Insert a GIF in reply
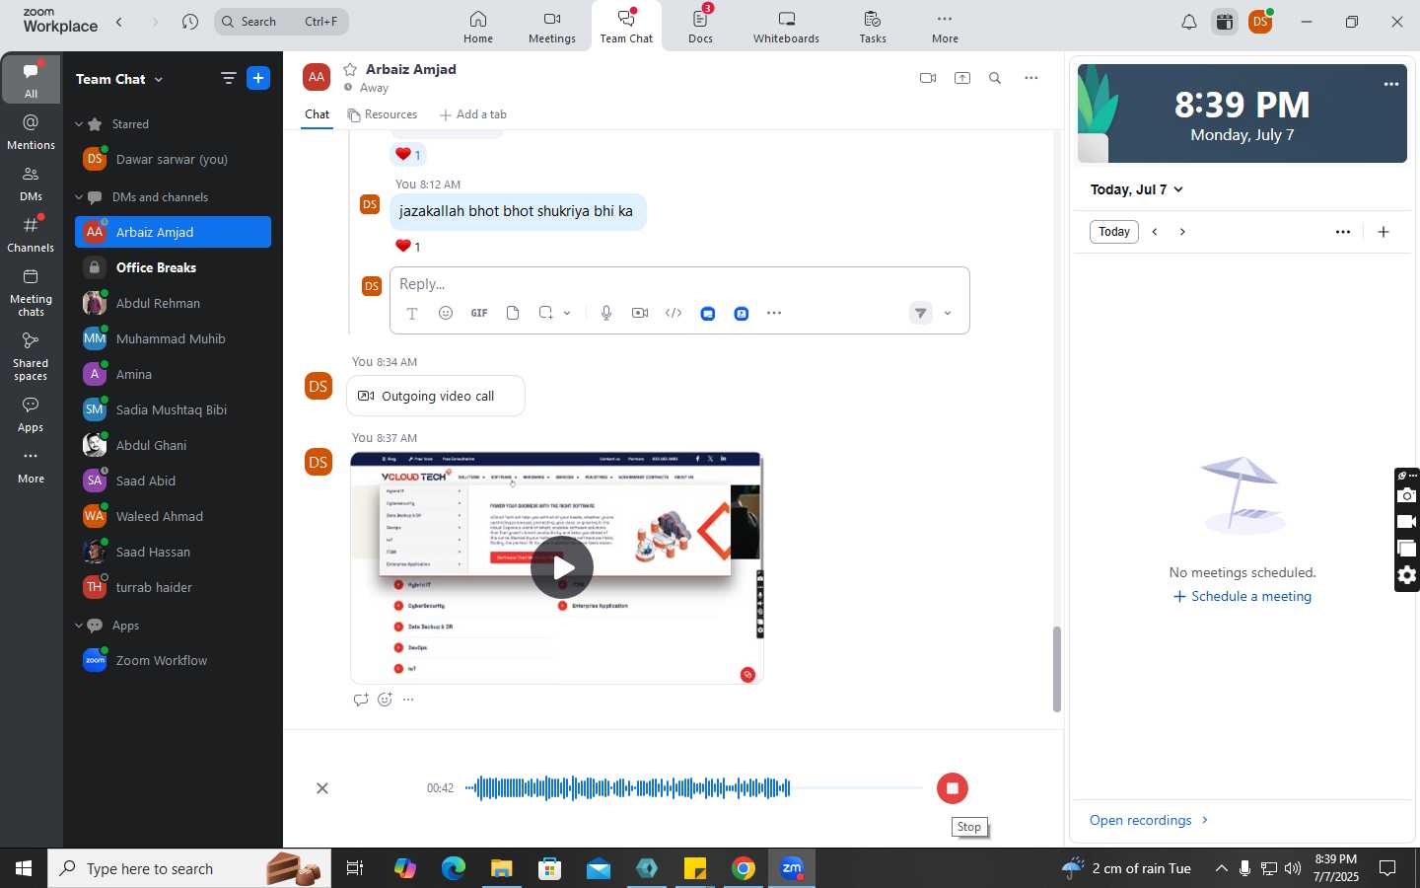The height and width of the screenshot is (888, 1420). [479, 313]
